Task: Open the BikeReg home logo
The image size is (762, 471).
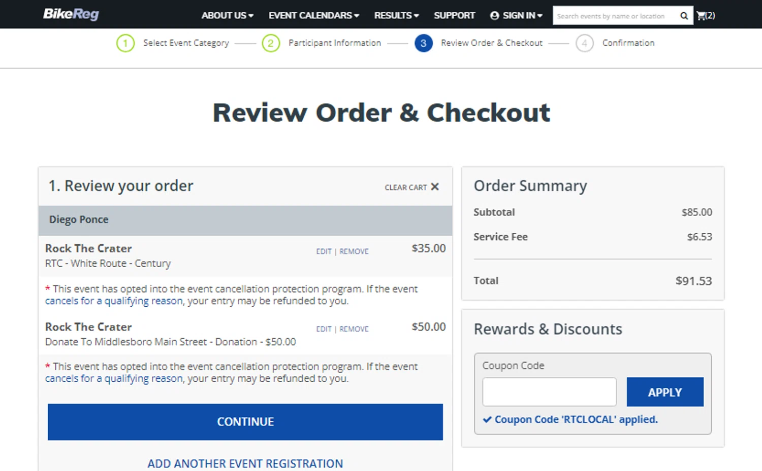Action: [x=71, y=14]
